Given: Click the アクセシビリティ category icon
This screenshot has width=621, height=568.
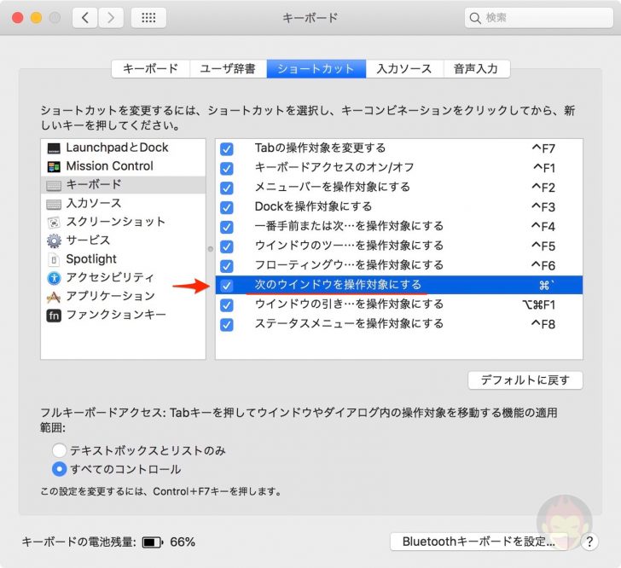Looking at the screenshot, I should point(54,278).
